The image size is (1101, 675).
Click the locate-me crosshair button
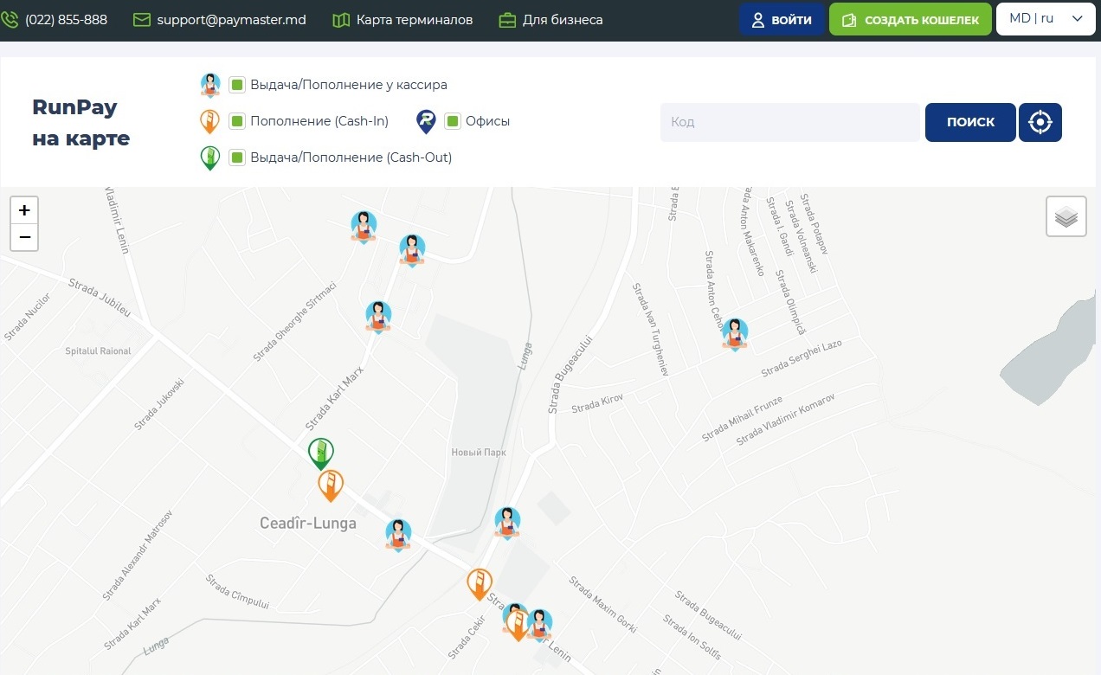pos(1040,122)
